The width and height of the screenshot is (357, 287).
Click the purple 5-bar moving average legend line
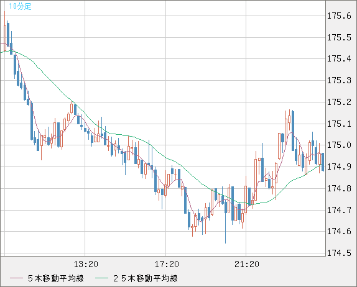point(16,278)
